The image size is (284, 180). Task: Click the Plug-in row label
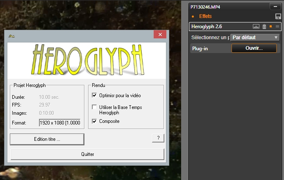point(200,49)
